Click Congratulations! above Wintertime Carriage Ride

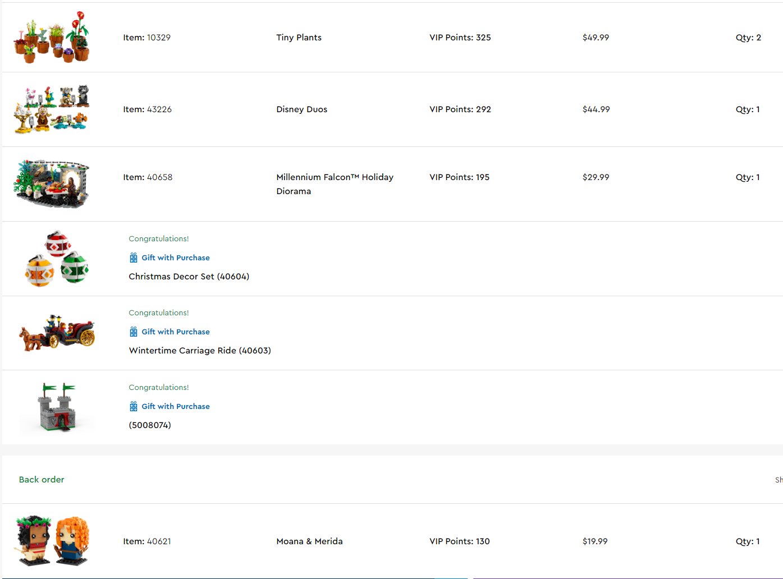[159, 313]
